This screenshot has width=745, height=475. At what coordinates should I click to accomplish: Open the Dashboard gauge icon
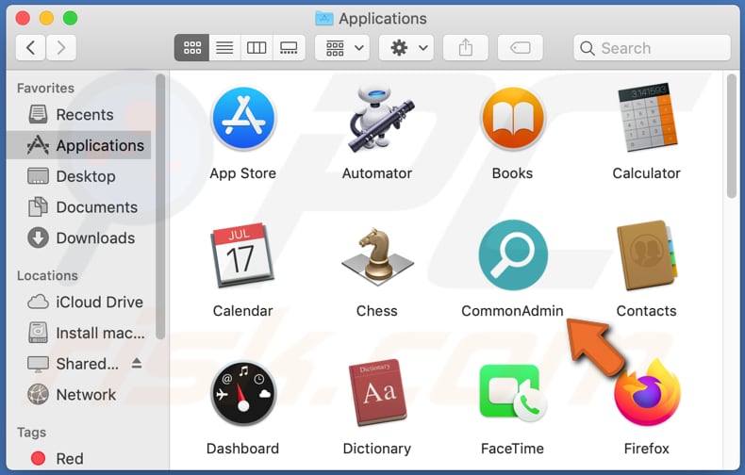(243, 393)
